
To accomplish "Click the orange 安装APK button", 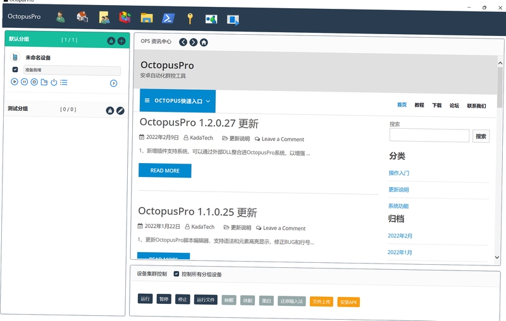I will 349,302.
